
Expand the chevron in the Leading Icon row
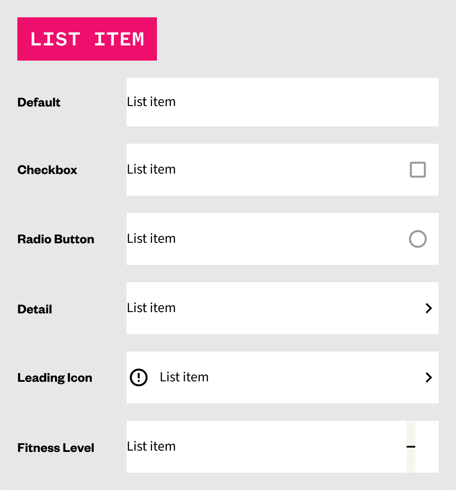(429, 377)
